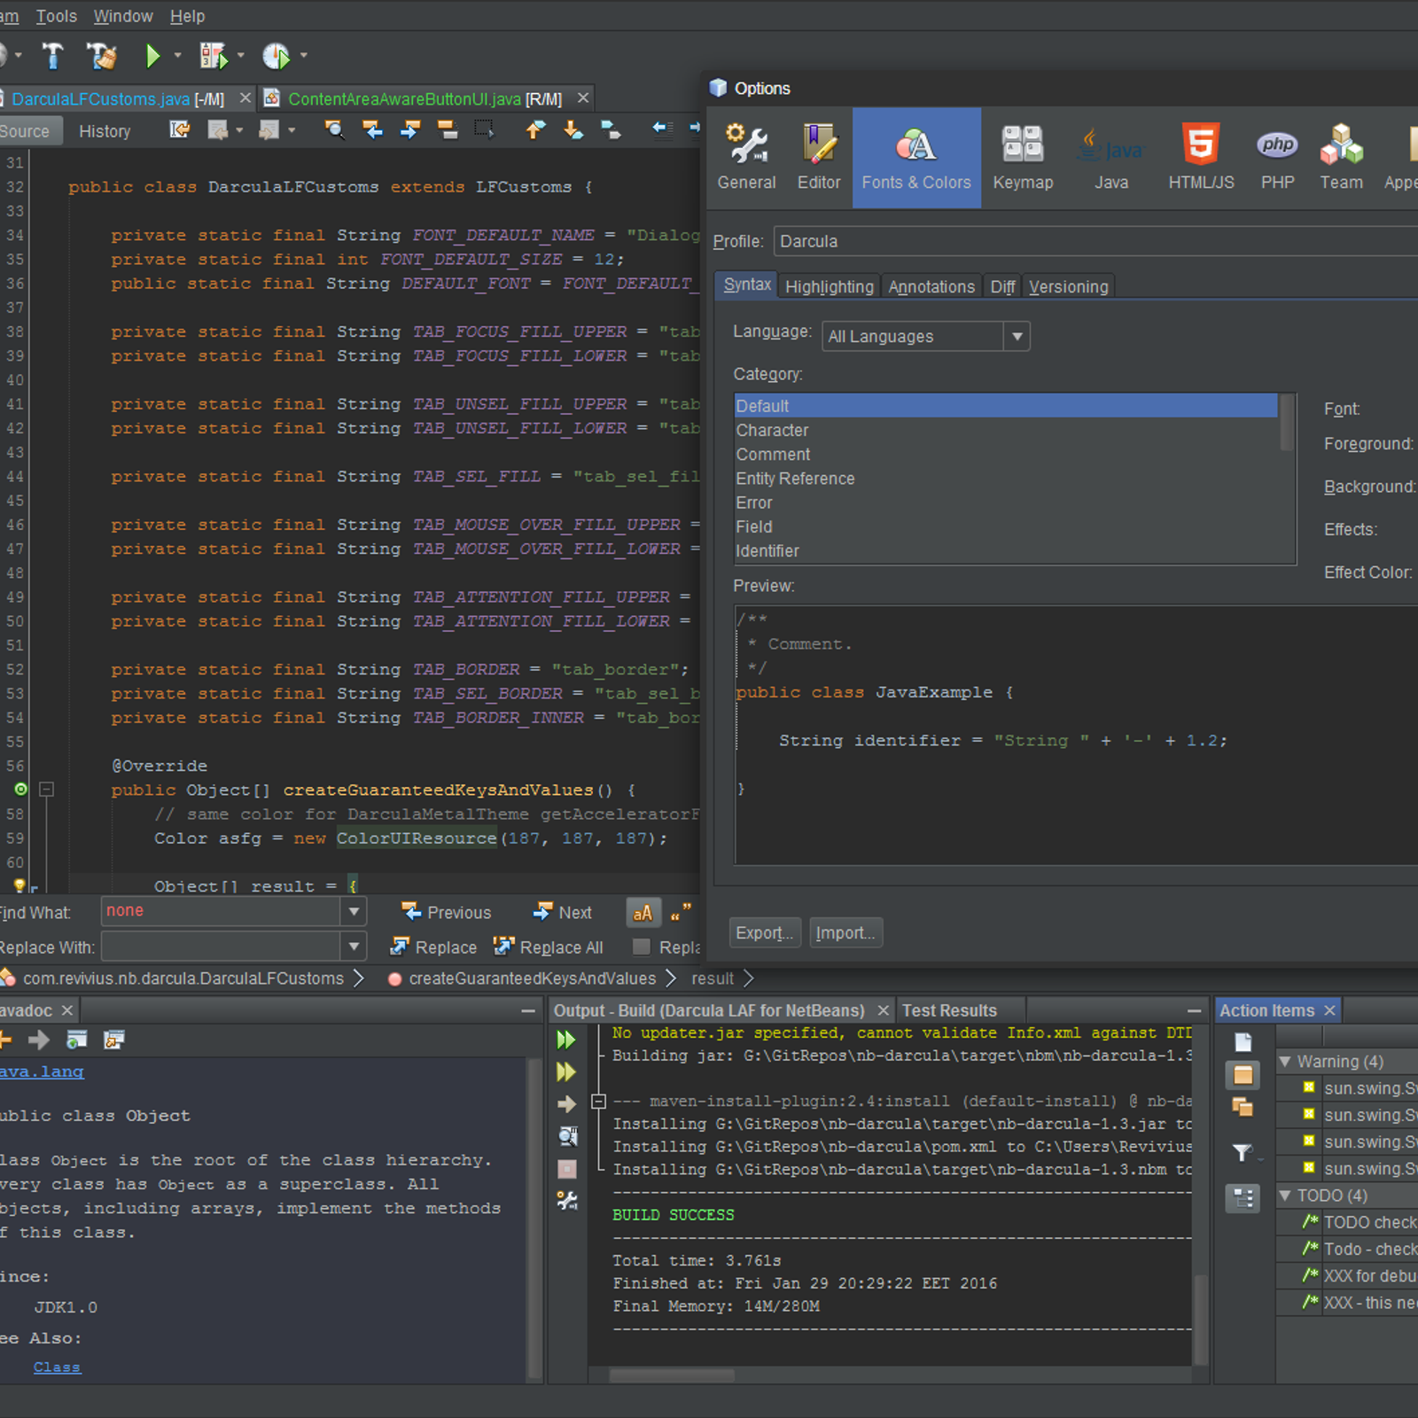Switch to the Versioning tab
This screenshot has width=1418, height=1418.
click(1068, 286)
